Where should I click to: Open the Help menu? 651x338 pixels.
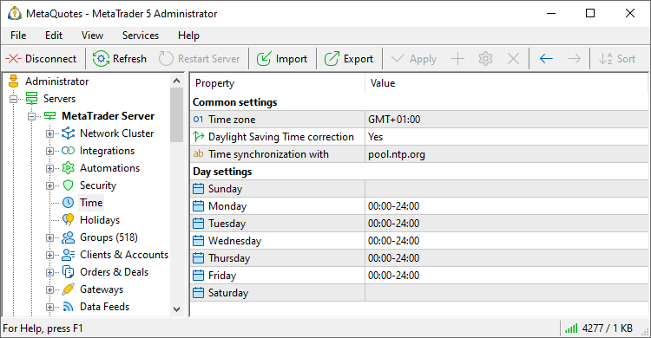point(188,36)
